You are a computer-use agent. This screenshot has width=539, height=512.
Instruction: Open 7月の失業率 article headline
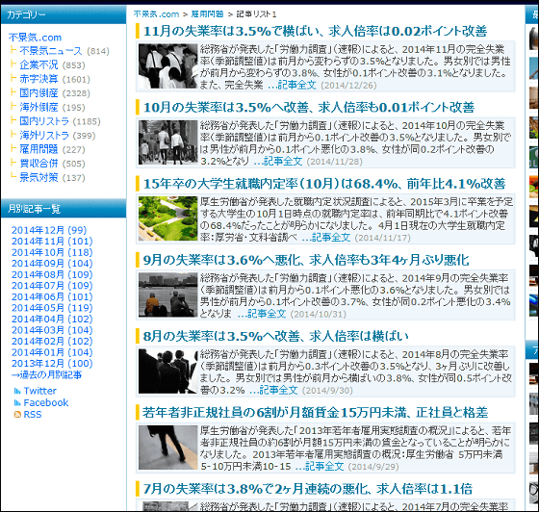tap(308, 489)
